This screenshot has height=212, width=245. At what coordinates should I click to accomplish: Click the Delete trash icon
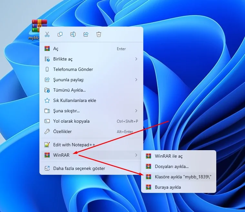(99, 34)
